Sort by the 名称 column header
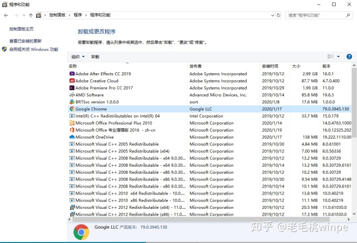 click(127, 66)
